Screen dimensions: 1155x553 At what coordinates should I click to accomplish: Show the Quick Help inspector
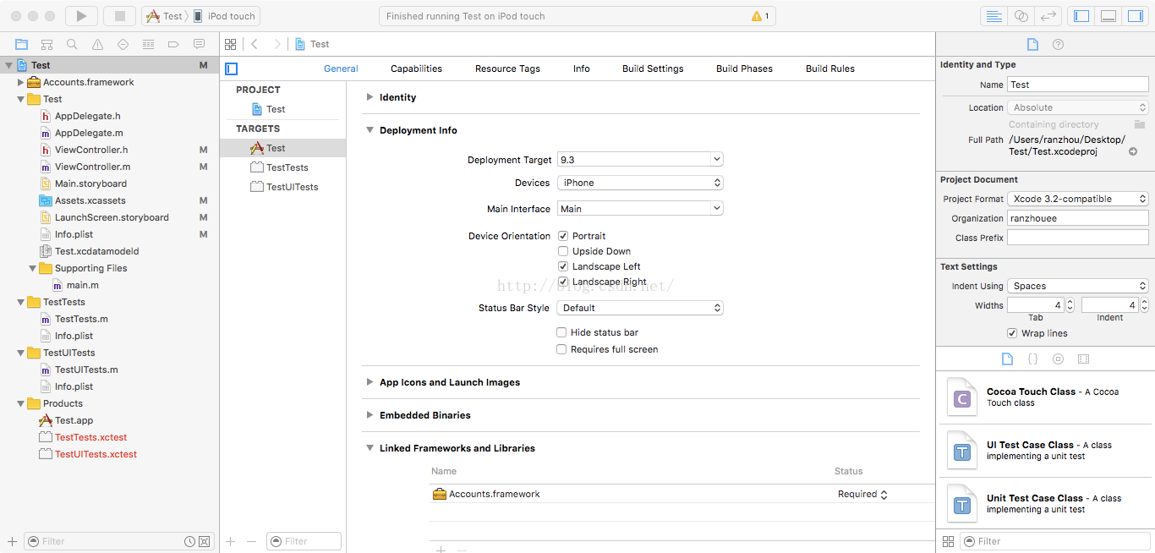tap(1058, 44)
